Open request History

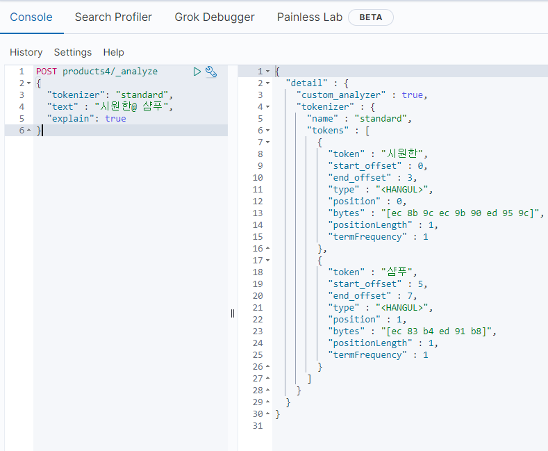pos(26,52)
